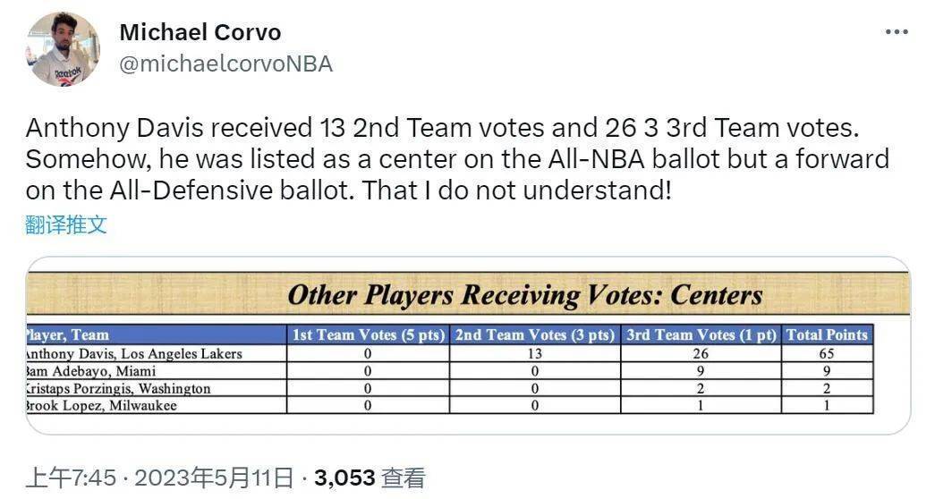Click the tweet text about Anthony Davis
935x499 pixels.
457,159
